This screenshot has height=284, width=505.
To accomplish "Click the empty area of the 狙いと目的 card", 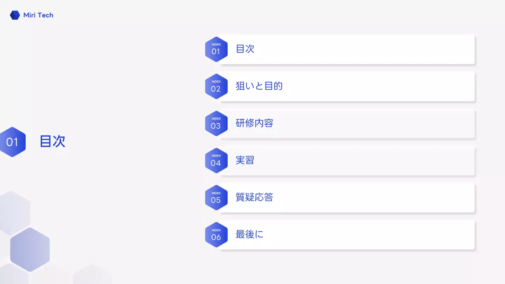I will click(x=375, y=86).
